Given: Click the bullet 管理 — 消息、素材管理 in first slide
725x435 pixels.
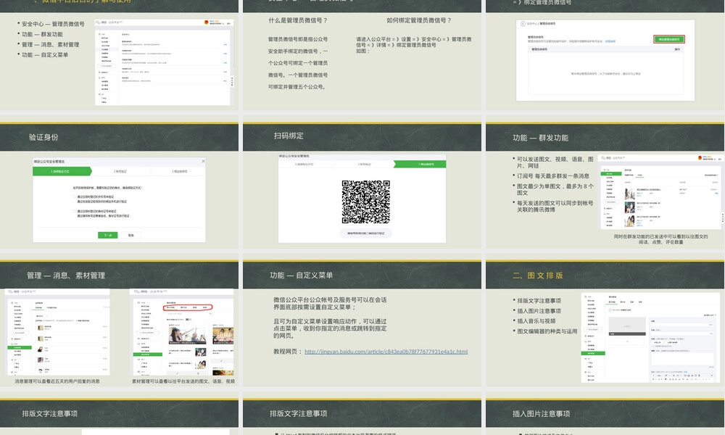Looking at the screenshot, I should pos(51,44).
